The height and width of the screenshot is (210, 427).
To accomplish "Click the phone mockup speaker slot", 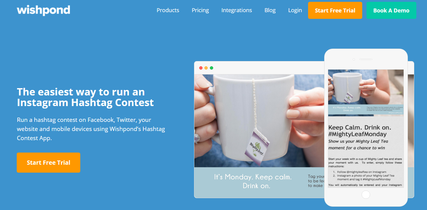I will click(366, 59).
